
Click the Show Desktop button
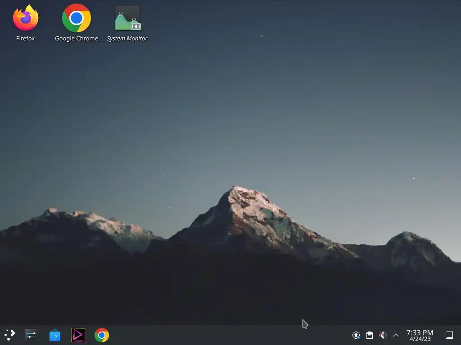tap(449, 335)
